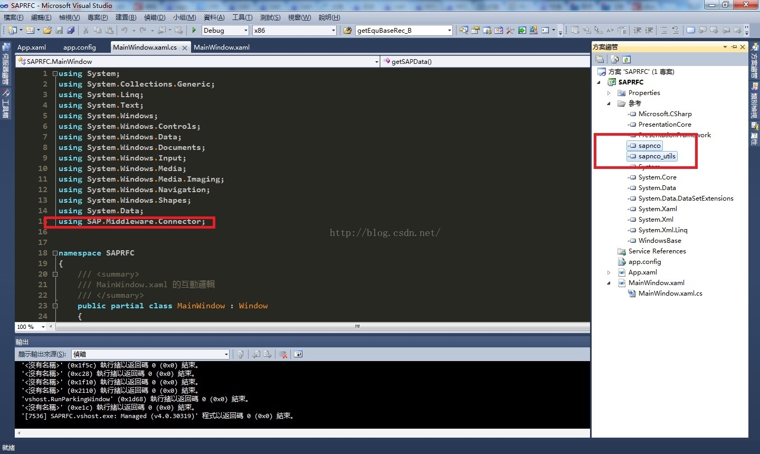
Task: Collapse the namespace SAPRFC outline region
Action: (55, 253)
